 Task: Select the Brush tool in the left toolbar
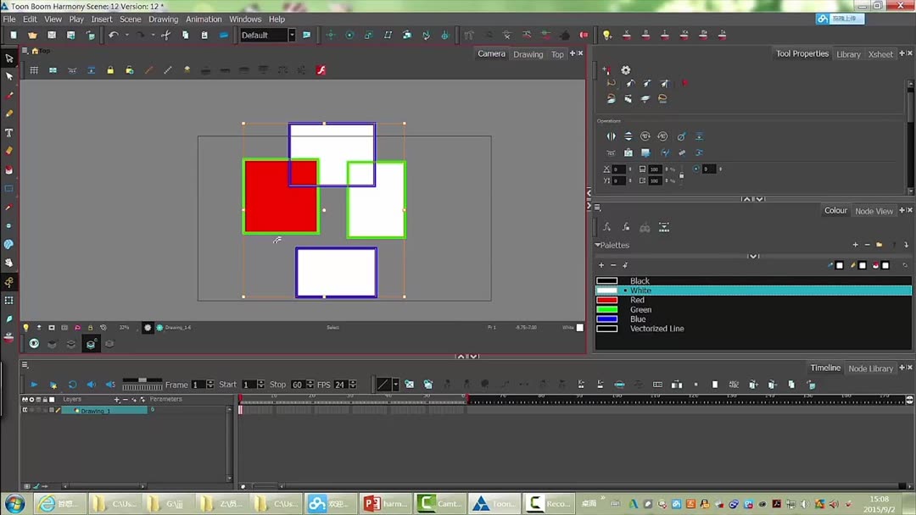pyautogui.click(x=9, y=95)
